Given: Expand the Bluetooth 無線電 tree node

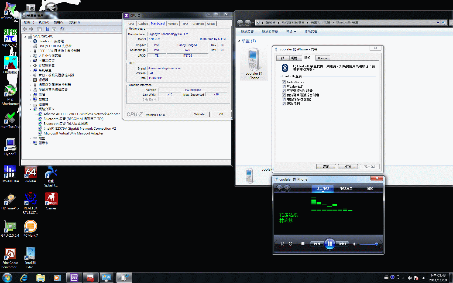Looking at the screenshot, I should [30, 41].
